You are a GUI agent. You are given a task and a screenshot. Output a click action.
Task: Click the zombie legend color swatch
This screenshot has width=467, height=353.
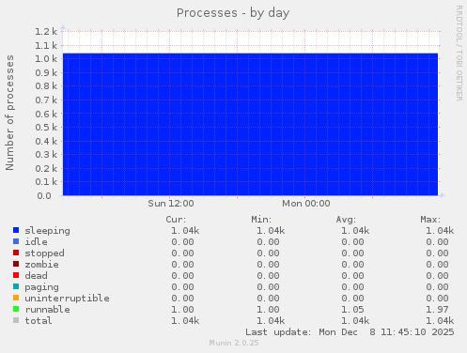point(16,264)
